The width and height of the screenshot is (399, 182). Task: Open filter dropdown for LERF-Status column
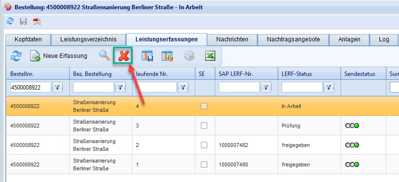coord(329,88)
